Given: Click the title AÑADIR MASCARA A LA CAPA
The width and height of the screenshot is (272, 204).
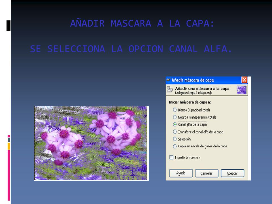Looking at the screenshot, I should (x=142, y=24).
